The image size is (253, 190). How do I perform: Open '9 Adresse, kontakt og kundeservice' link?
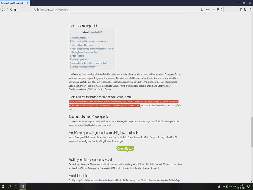[x=84, y=66]
